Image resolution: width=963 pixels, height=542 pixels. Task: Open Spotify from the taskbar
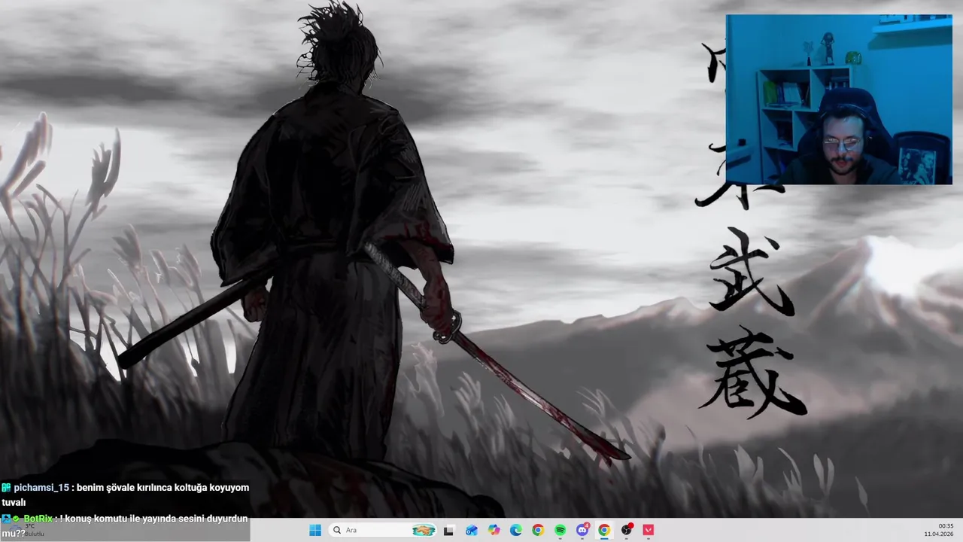[x=560, y=530]
